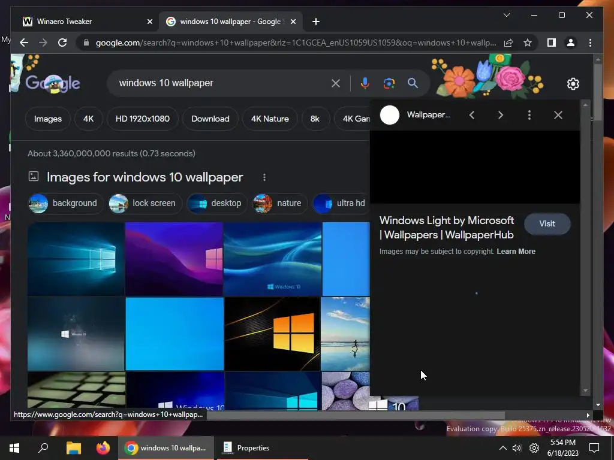The height and width of the screenshot is (460, 614).
Task: Open more options for Images section
Action: (x=264, y=177)
